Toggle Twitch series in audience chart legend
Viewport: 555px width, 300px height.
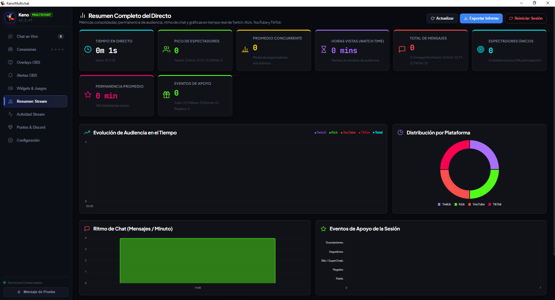click(320, 133)
